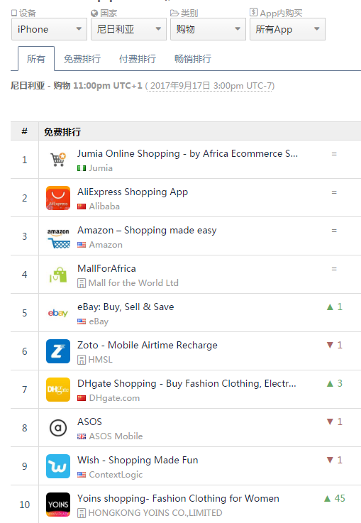The height and width of the screenshot is (523, 361).
Task: Click the black Yoins app icon
Action: click(58, 505)
